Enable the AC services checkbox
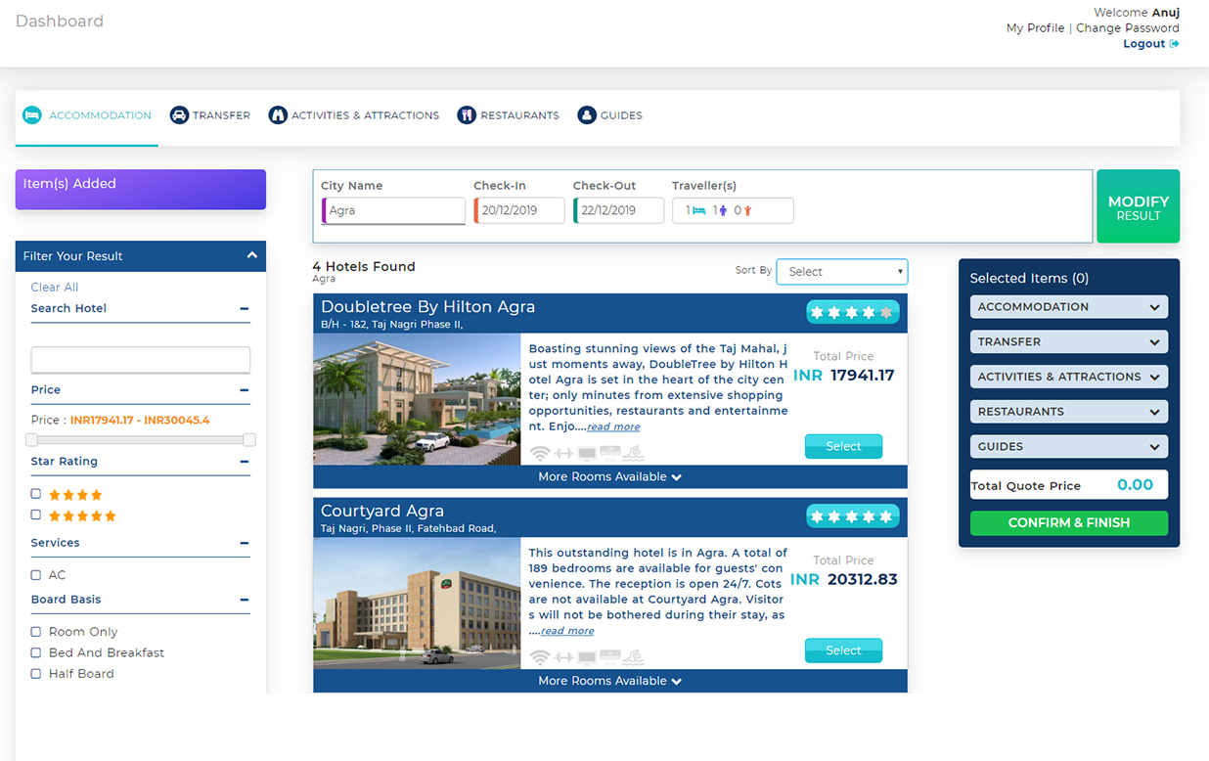The image size is (1209, 761). tap(36, 575)
